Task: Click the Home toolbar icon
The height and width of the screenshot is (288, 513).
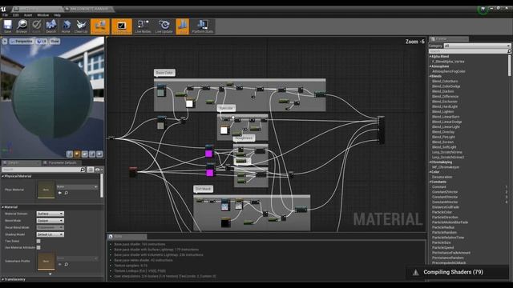Action: pyautogui.click(x=66, y=26)
